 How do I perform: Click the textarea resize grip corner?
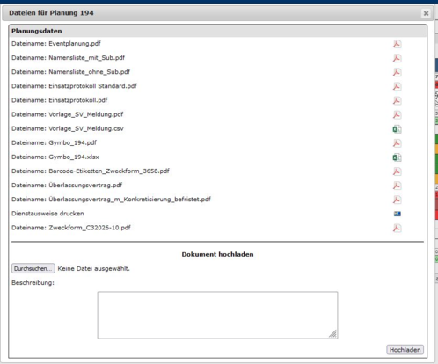(x=332, y=334)
